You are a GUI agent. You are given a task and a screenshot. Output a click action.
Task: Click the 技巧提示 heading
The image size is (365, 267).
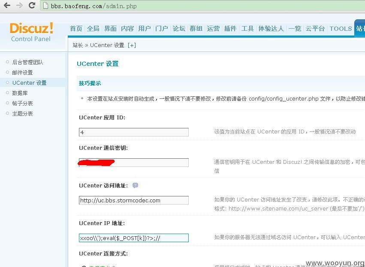(90, 83)
